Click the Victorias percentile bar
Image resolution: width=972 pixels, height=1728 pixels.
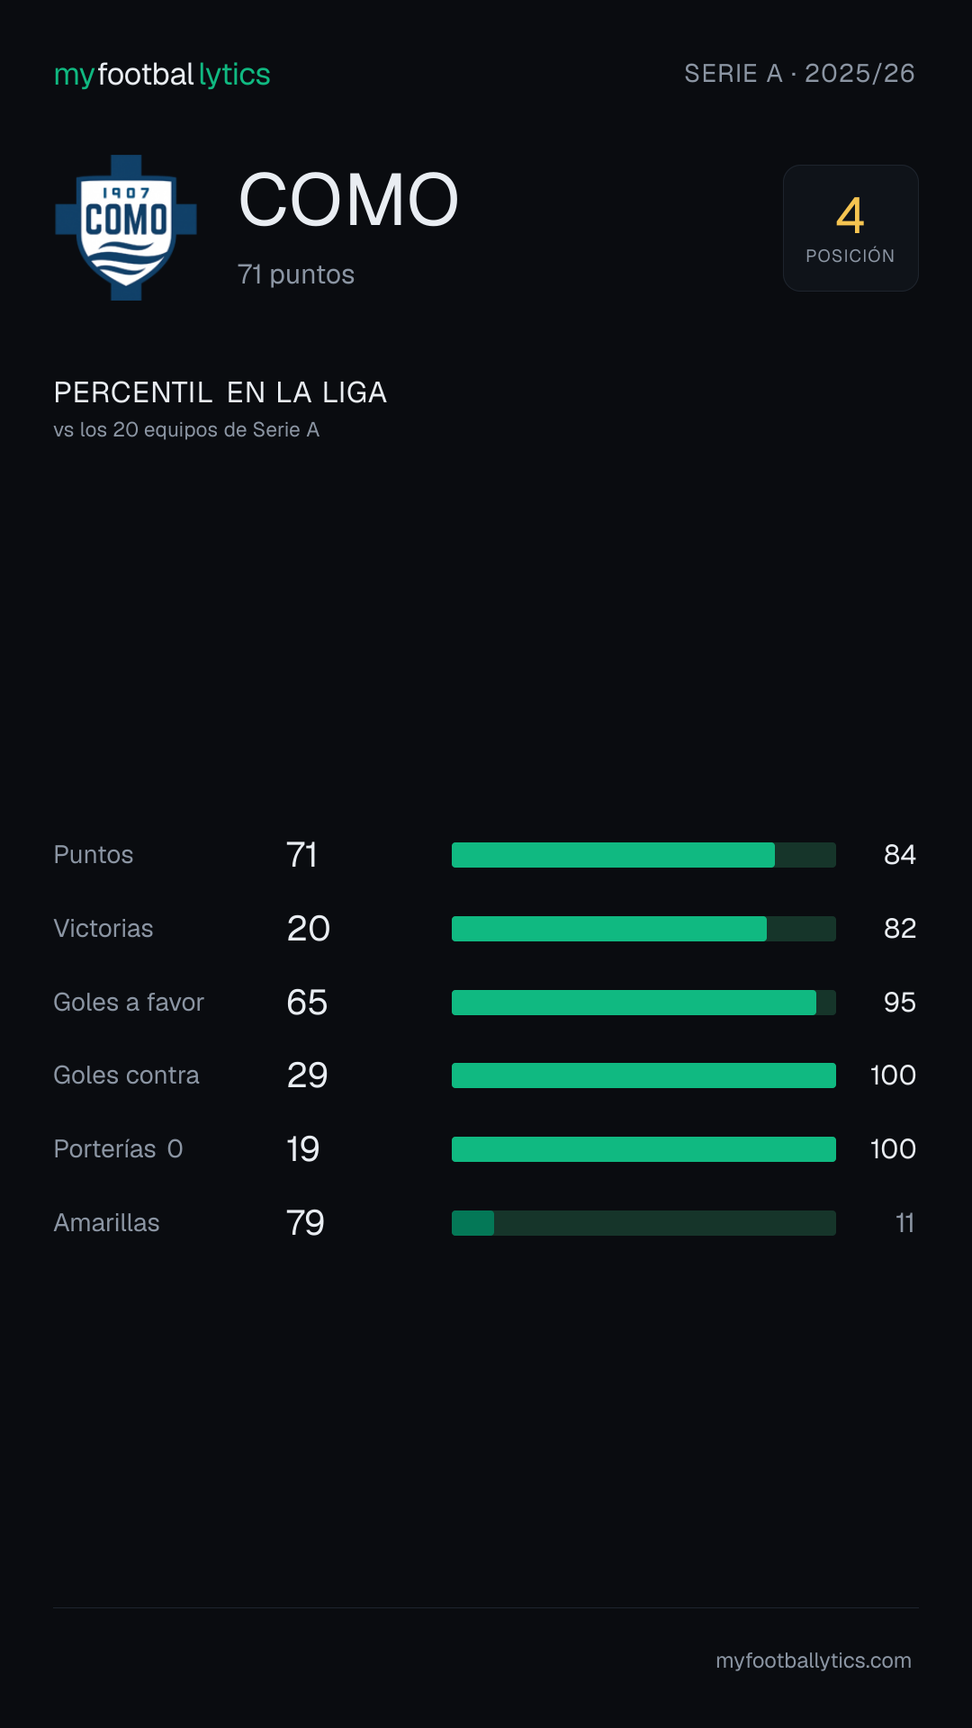tap(643, 929)
